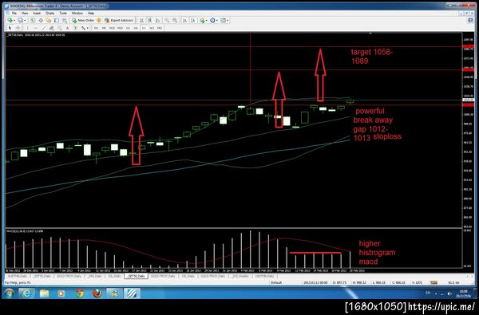
Task: Expand the Indicators dropdown arrow
Action: point(206,21)
